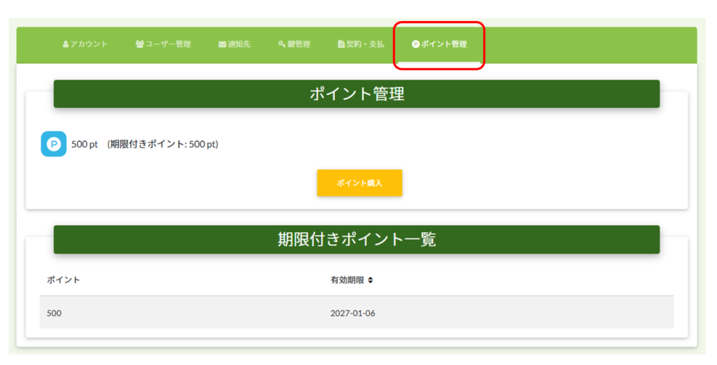Sort the table by 有効期限 column header
Image resolution: width=717 pixels, height=365 pixels.
(347, 280)
